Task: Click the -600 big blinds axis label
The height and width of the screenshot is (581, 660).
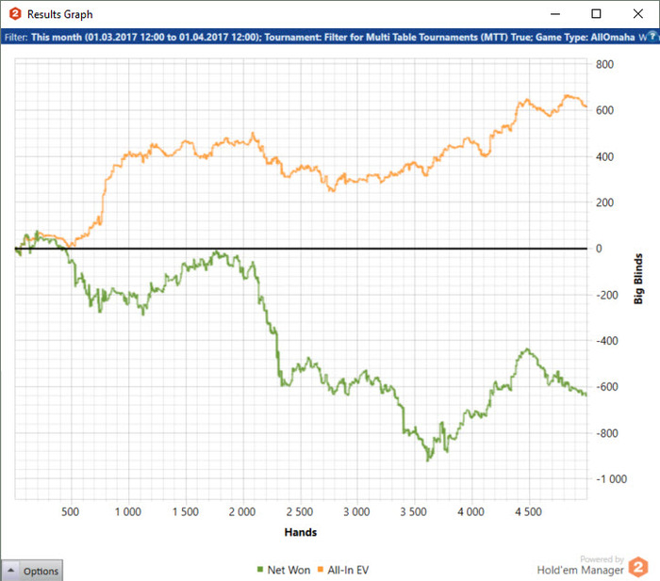Action: [x=607, y=387]
